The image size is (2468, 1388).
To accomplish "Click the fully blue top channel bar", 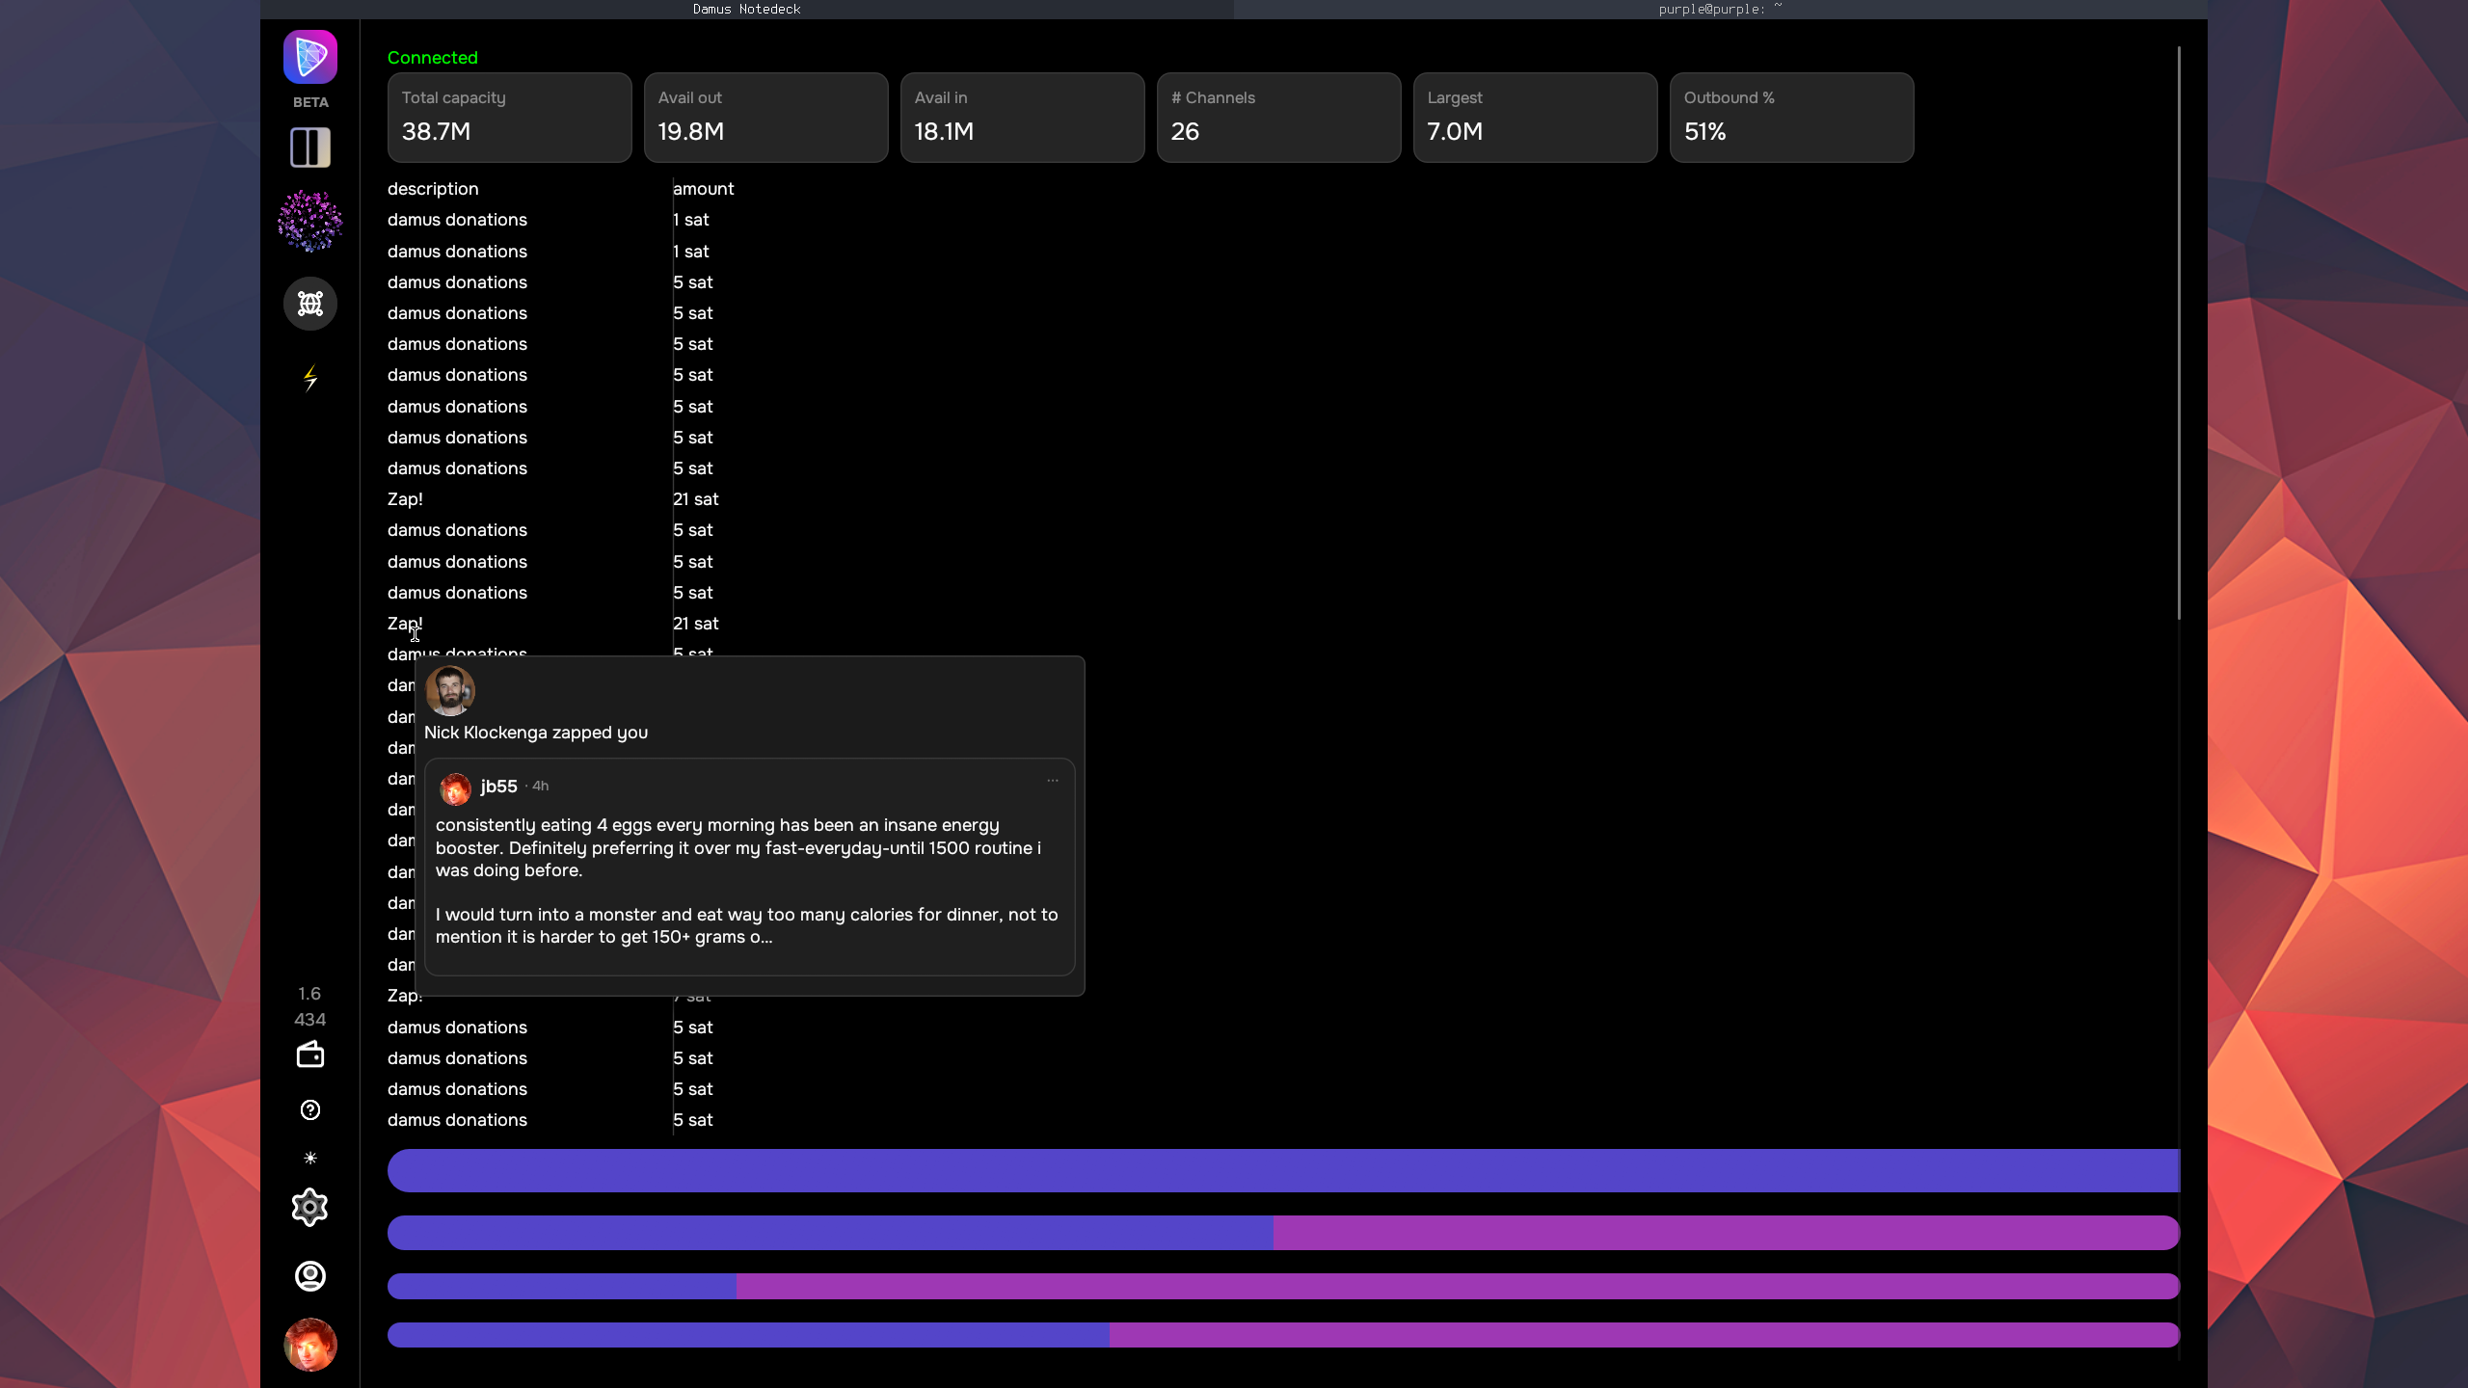I will (x=1283, y=1170).
